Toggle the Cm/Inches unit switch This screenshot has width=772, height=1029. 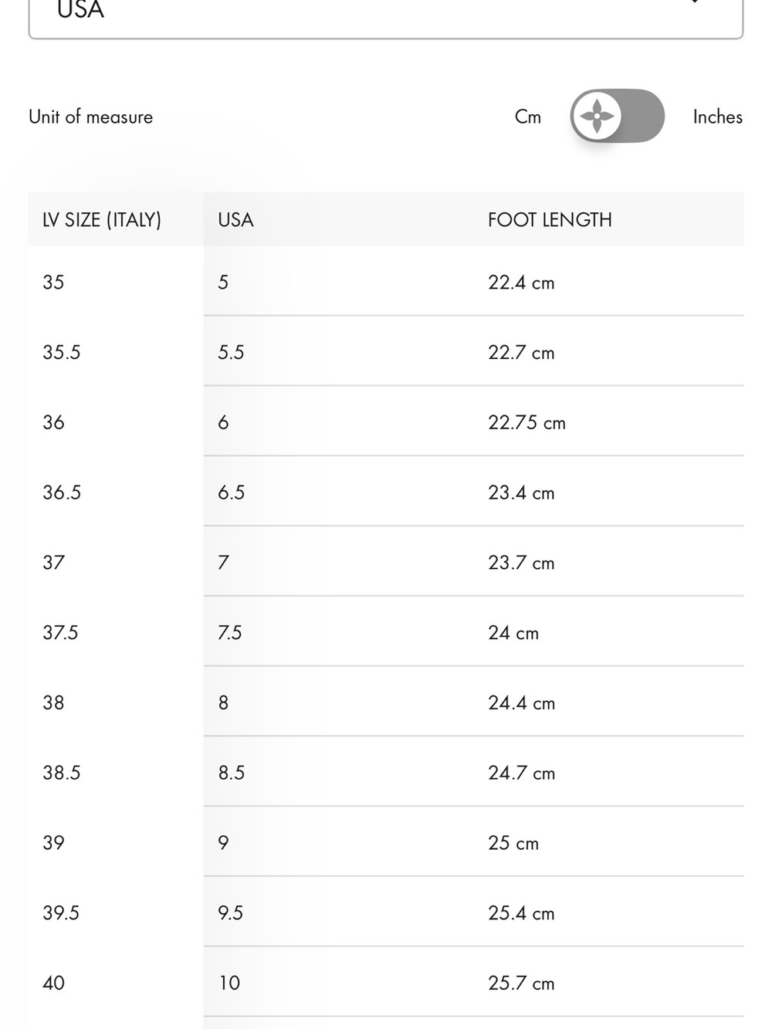[617, 116]
